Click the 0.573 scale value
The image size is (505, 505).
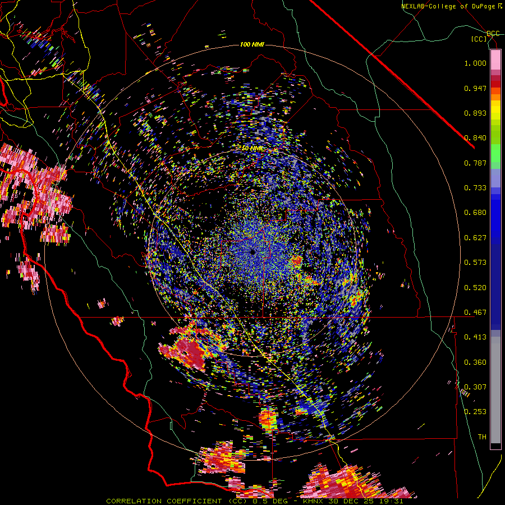tap(475, 263)
